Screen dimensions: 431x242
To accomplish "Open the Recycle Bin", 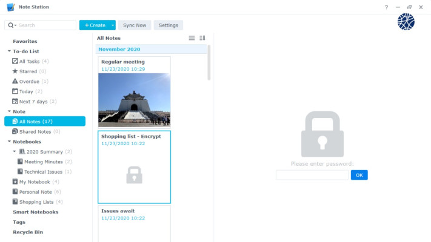I will tap(28, 232).
